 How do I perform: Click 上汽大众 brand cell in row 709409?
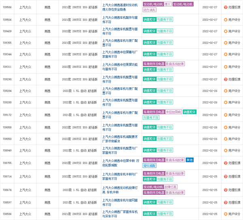pos(25,31)
